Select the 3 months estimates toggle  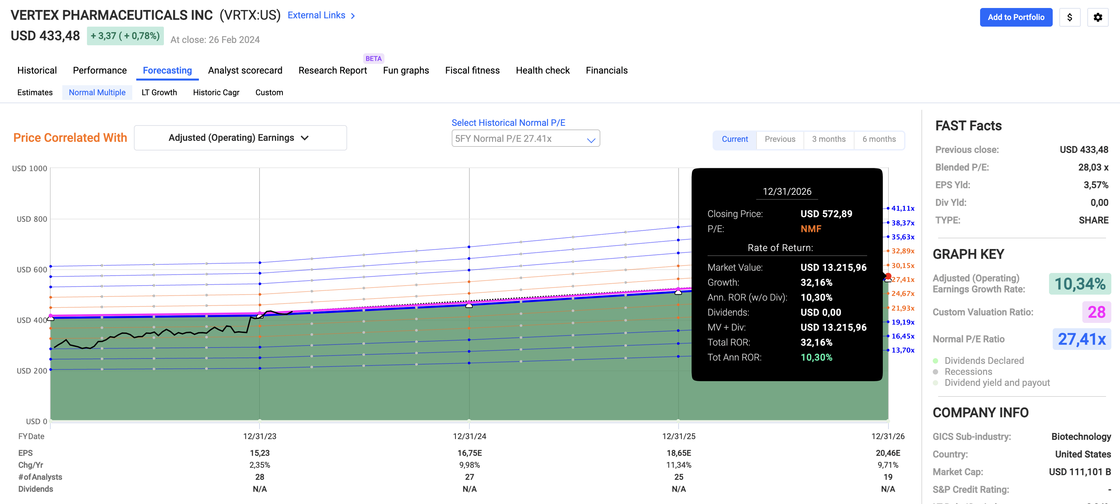829,139
